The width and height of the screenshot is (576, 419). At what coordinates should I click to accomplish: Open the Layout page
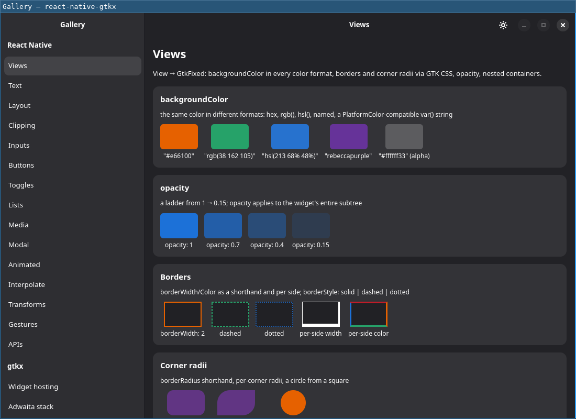pos(73,105)
